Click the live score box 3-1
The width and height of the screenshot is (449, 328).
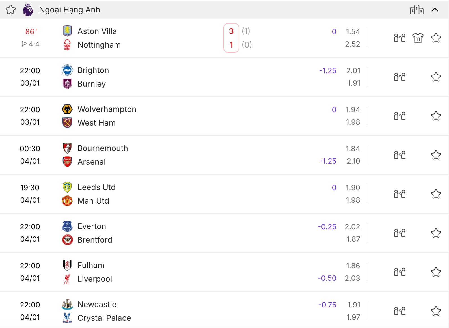231,38
